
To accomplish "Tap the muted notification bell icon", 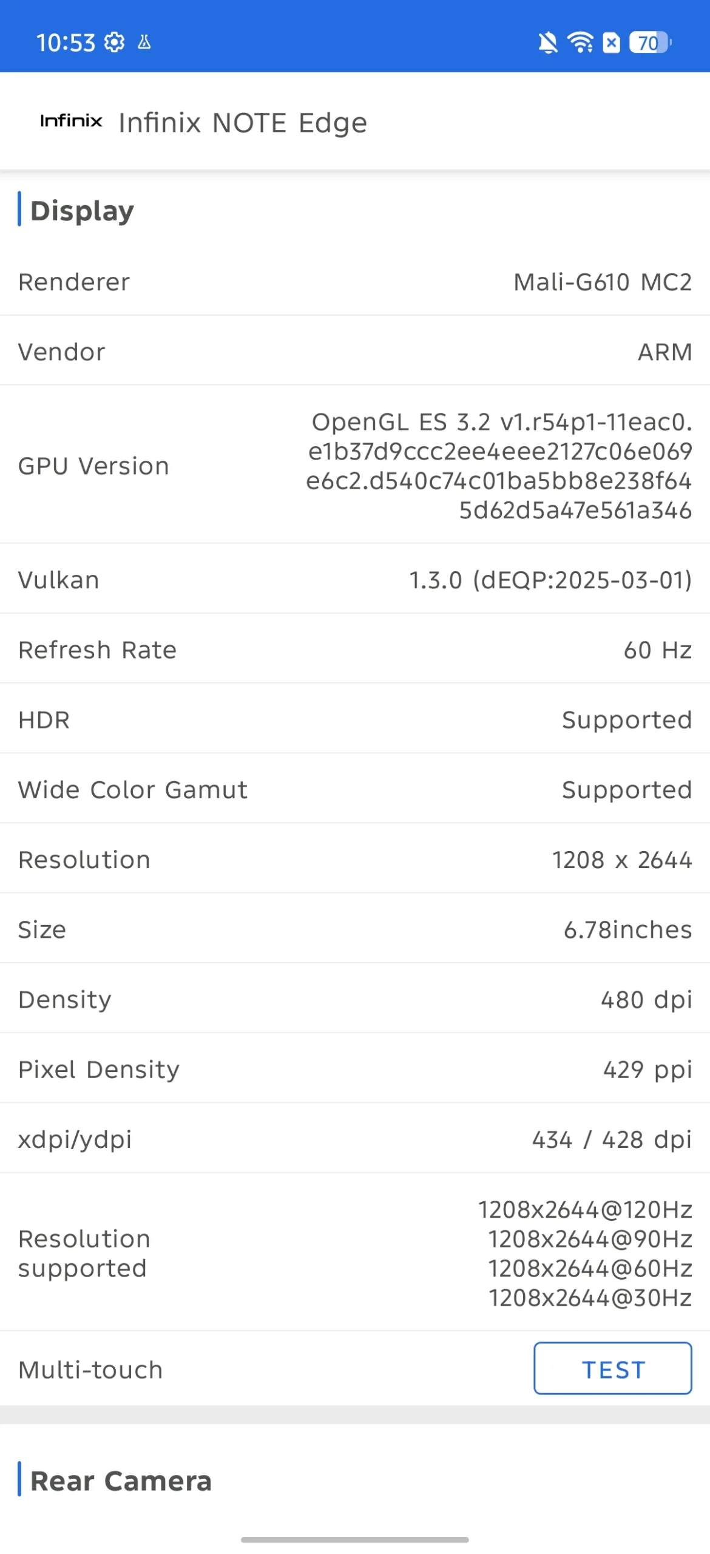I will pyautogui.click(x=547, y=42).
